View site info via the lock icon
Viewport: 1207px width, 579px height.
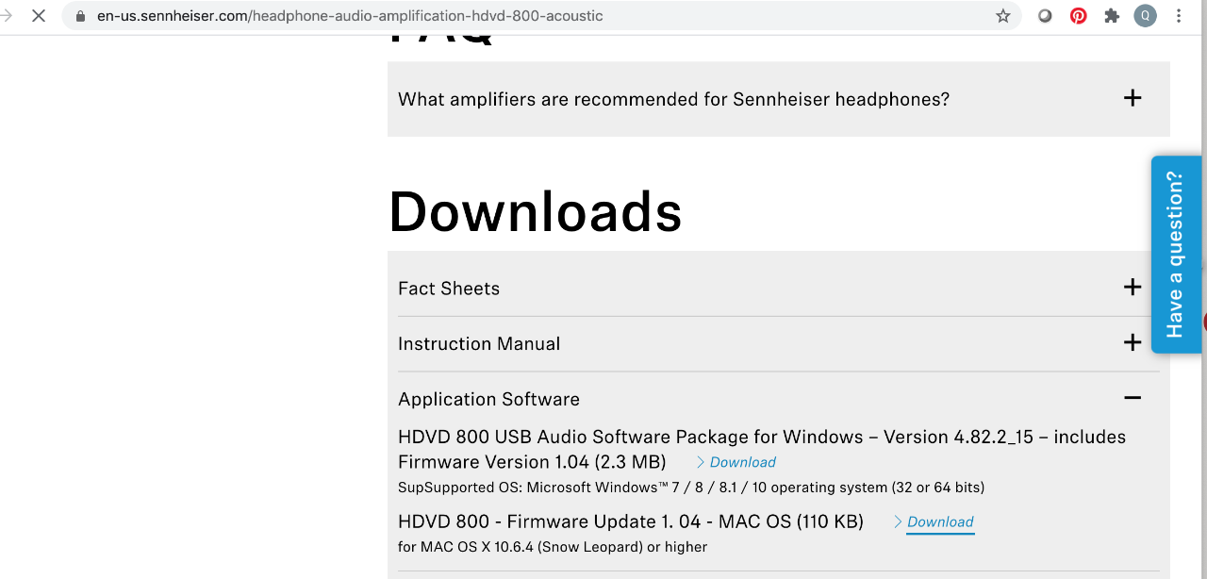click(81, 16)
